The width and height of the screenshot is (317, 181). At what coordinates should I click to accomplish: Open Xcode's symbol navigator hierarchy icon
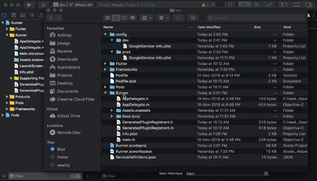23,15
